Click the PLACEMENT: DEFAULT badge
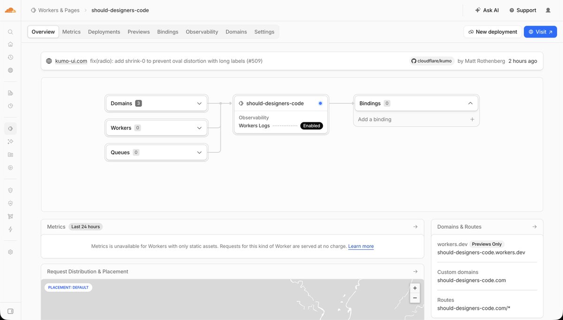 (x=68, y=288)
